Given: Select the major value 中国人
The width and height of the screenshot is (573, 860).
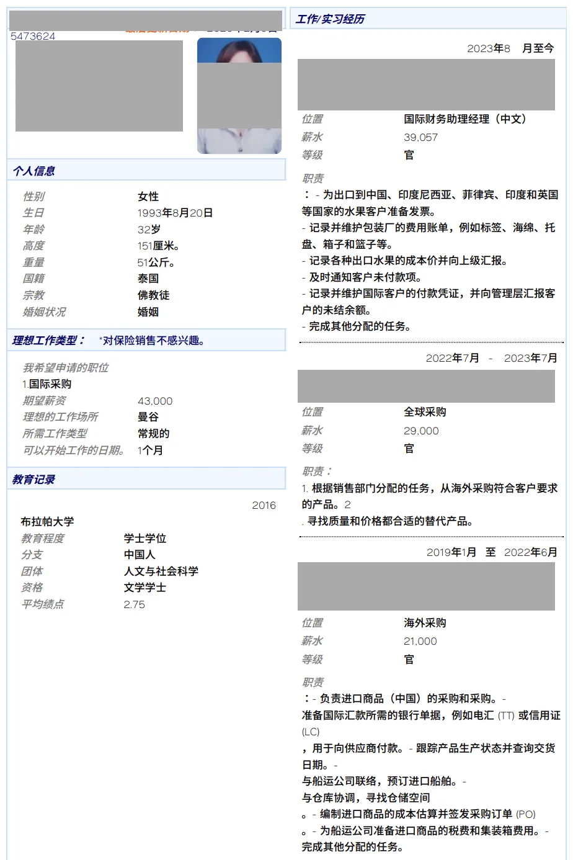Looking at the screenshot, I should click(140, 555).
